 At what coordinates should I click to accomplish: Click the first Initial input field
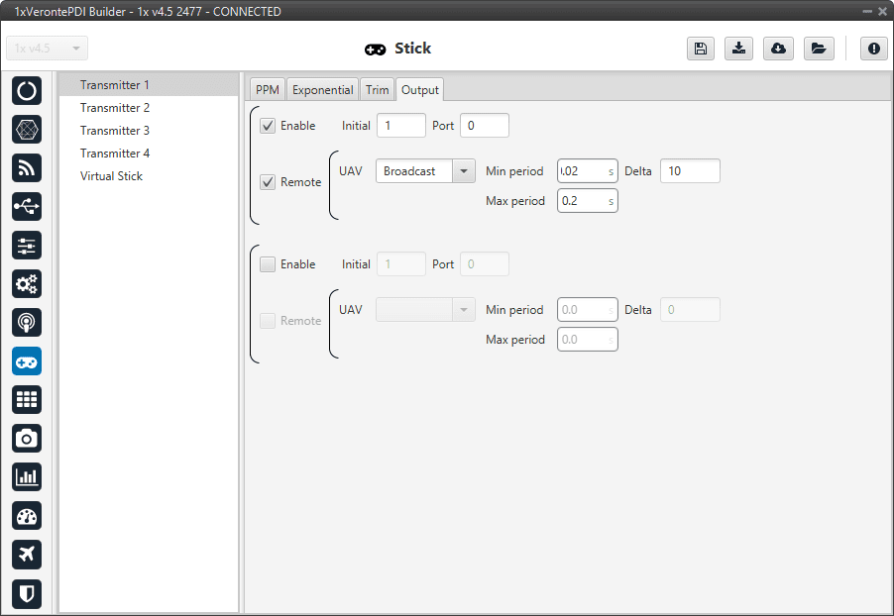point(400,126)
